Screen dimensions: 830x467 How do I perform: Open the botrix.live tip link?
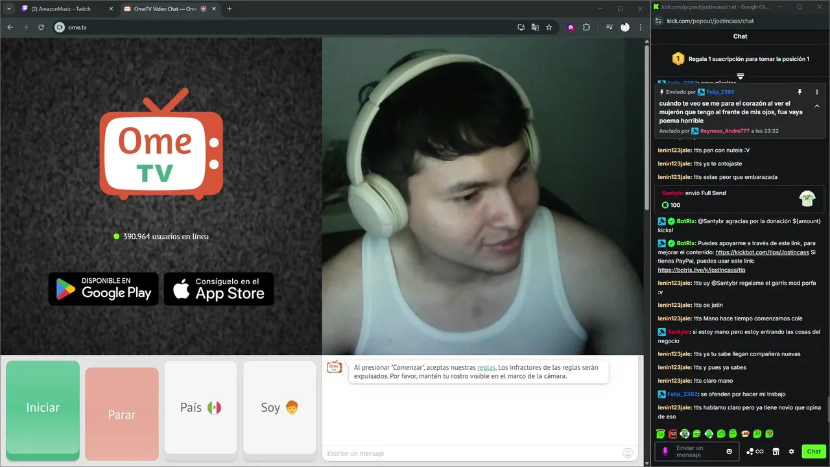coord(702,270)
